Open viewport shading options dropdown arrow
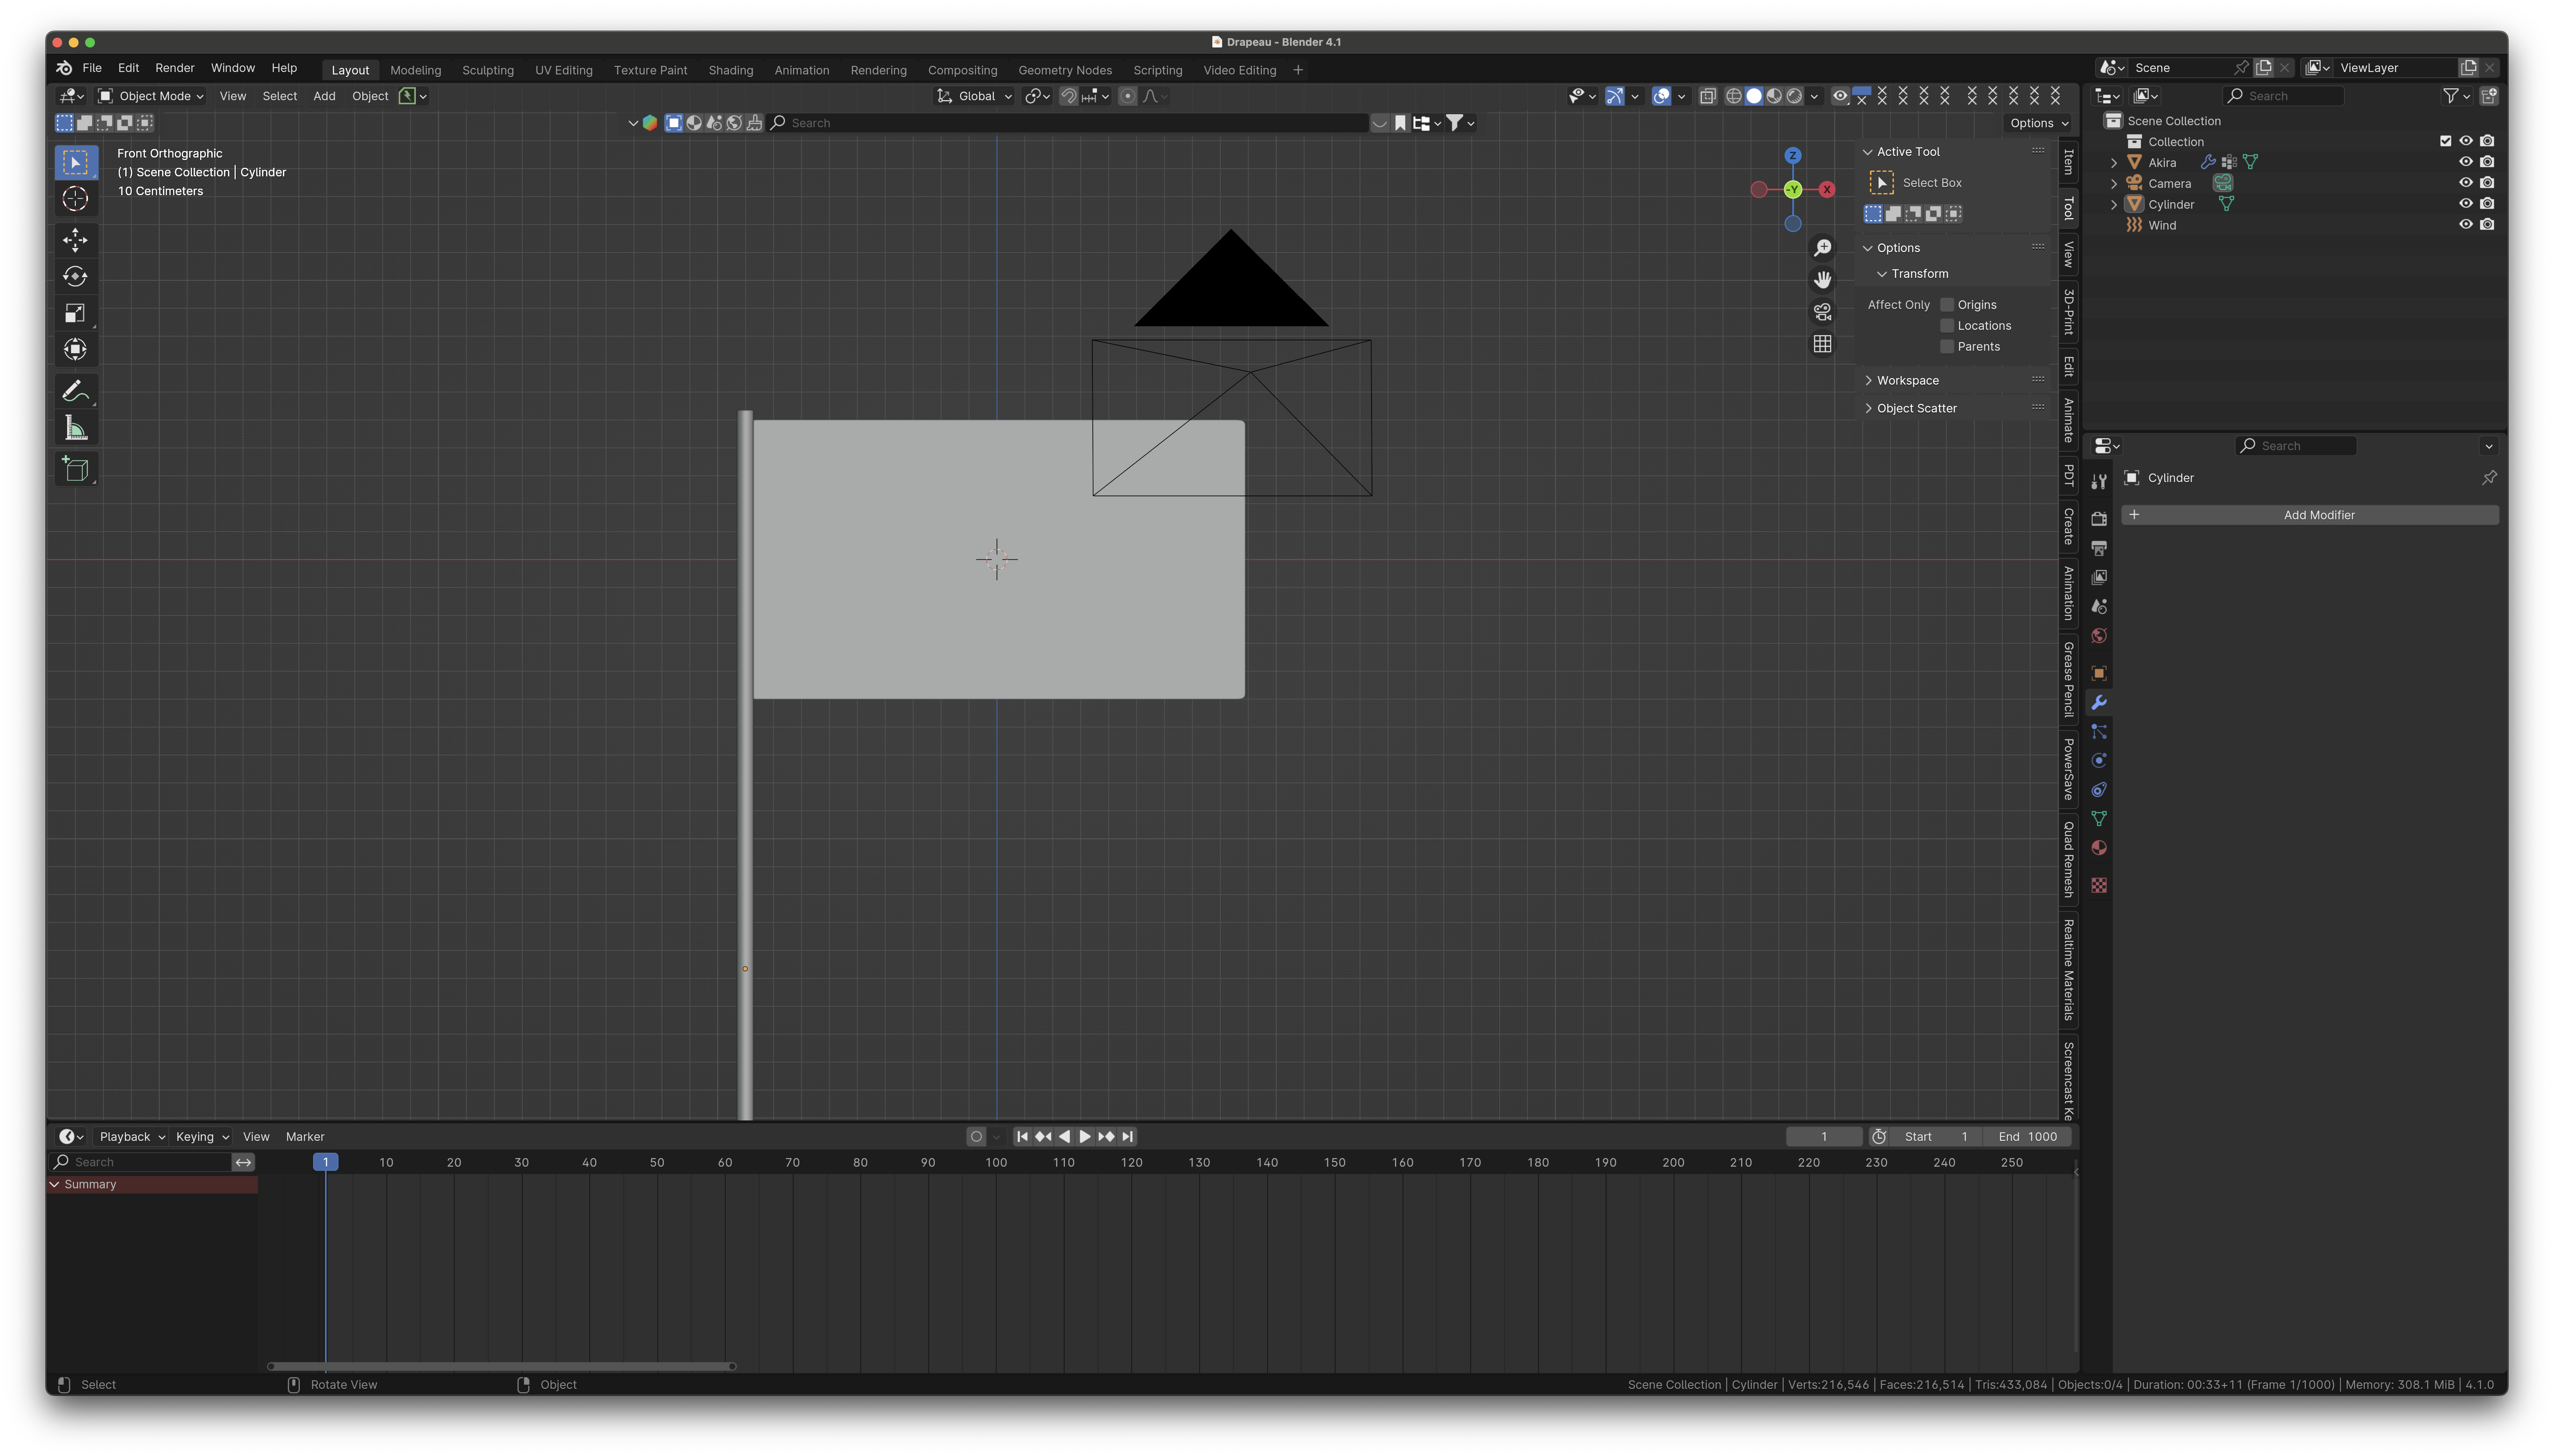The image size is (2554, 1456). [1815, 96]
